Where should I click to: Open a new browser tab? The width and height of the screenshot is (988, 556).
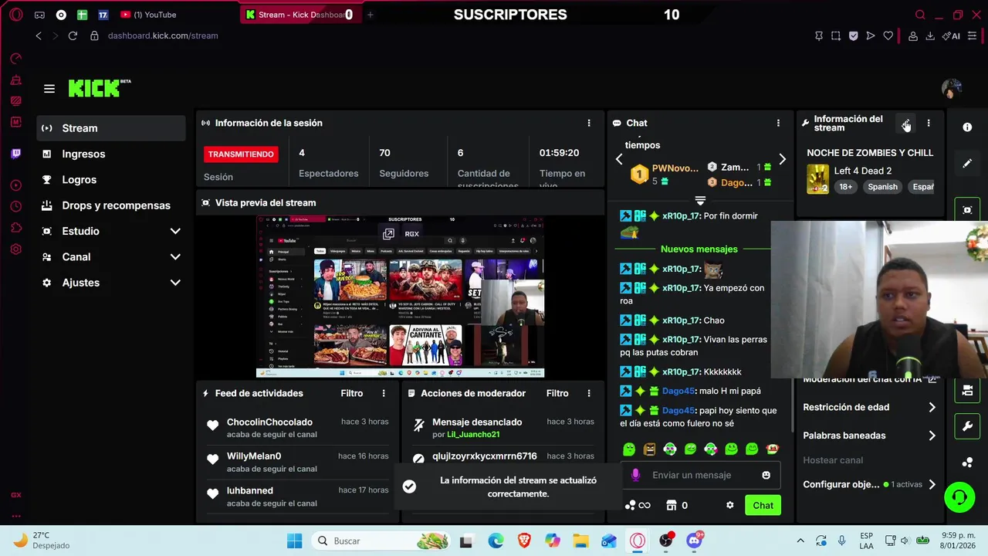click(x=370, y=15)
